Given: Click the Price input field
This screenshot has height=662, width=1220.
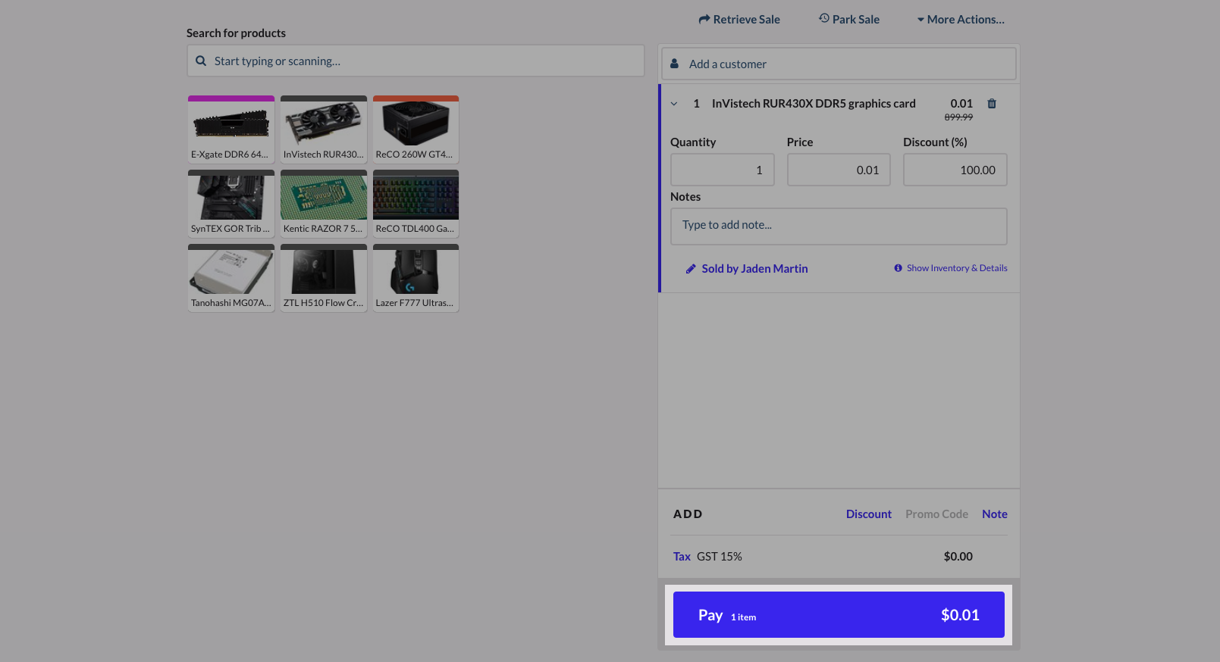Looking at the screenshot, I should pos(839,170).
